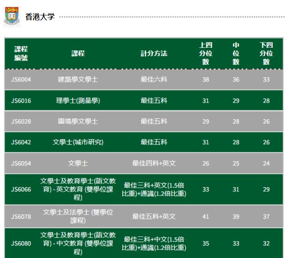Viewport: 285px width, 258px height.
Task: Select course code JS6016
Action: (x=21, y=100)
